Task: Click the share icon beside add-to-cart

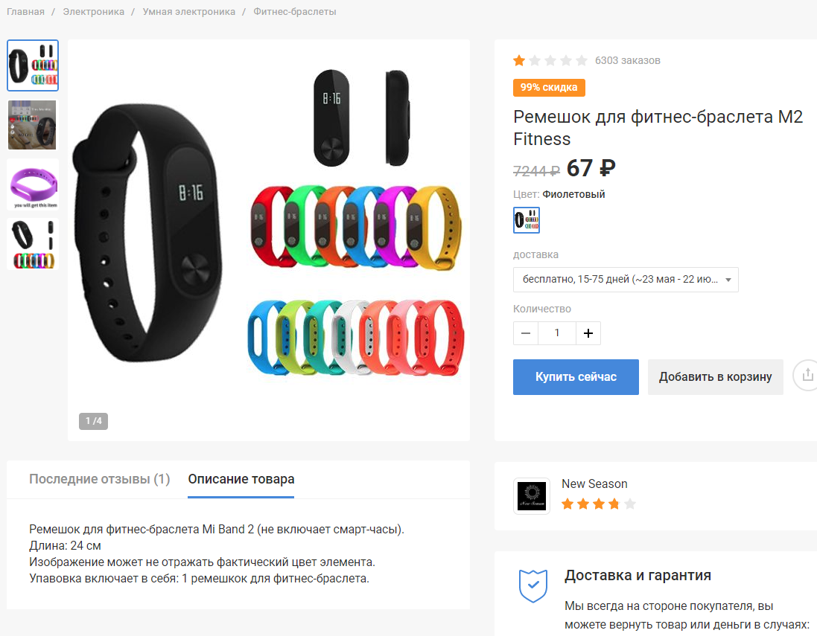Action: pyautogui.click(x=806, y=375)
